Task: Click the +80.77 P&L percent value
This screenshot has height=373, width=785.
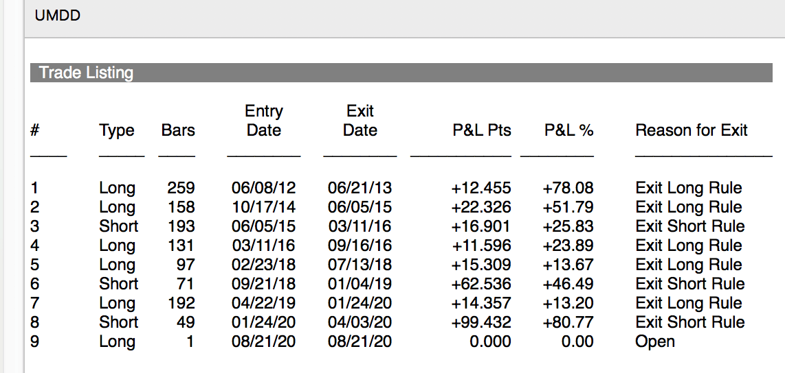Action: [x=568, y=322]
